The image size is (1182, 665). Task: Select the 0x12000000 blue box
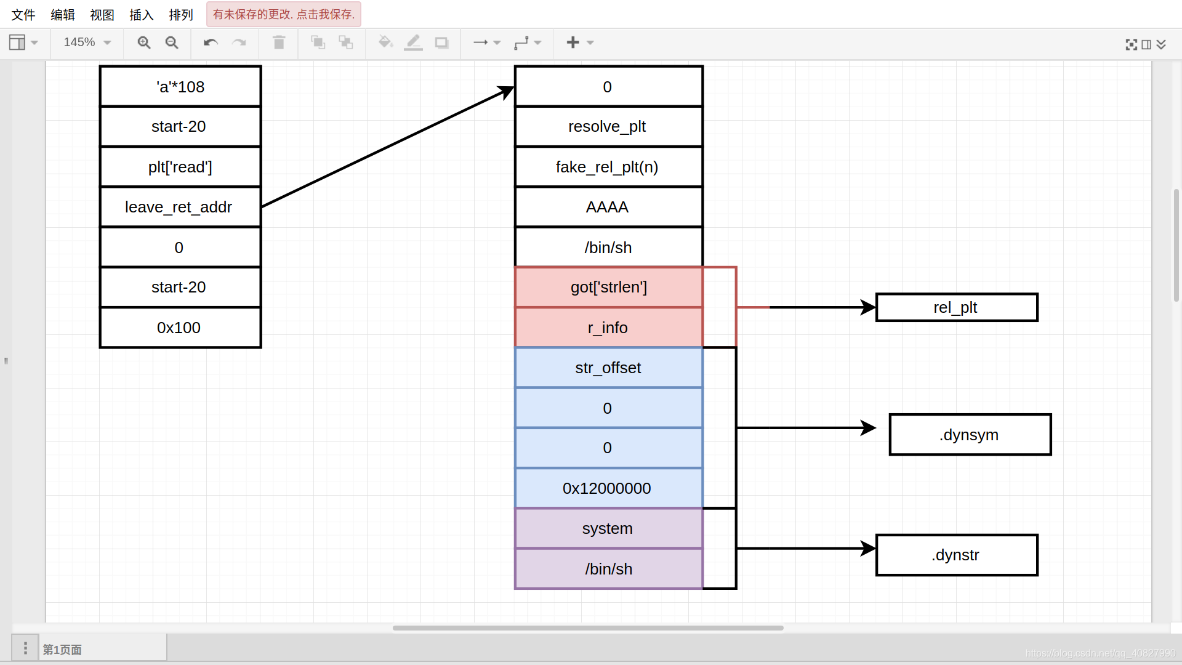click(609, 488)
